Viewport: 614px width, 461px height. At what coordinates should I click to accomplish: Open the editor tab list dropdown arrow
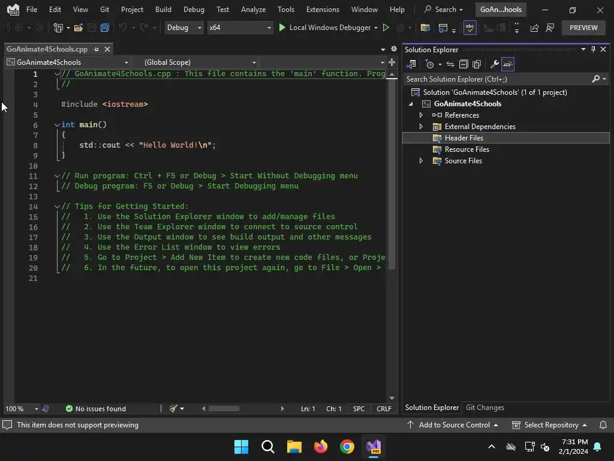point(383,49)
